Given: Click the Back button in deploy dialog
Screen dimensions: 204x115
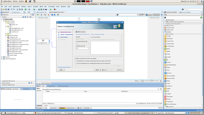Looking at the screenshot, I should tap(97, 70).
